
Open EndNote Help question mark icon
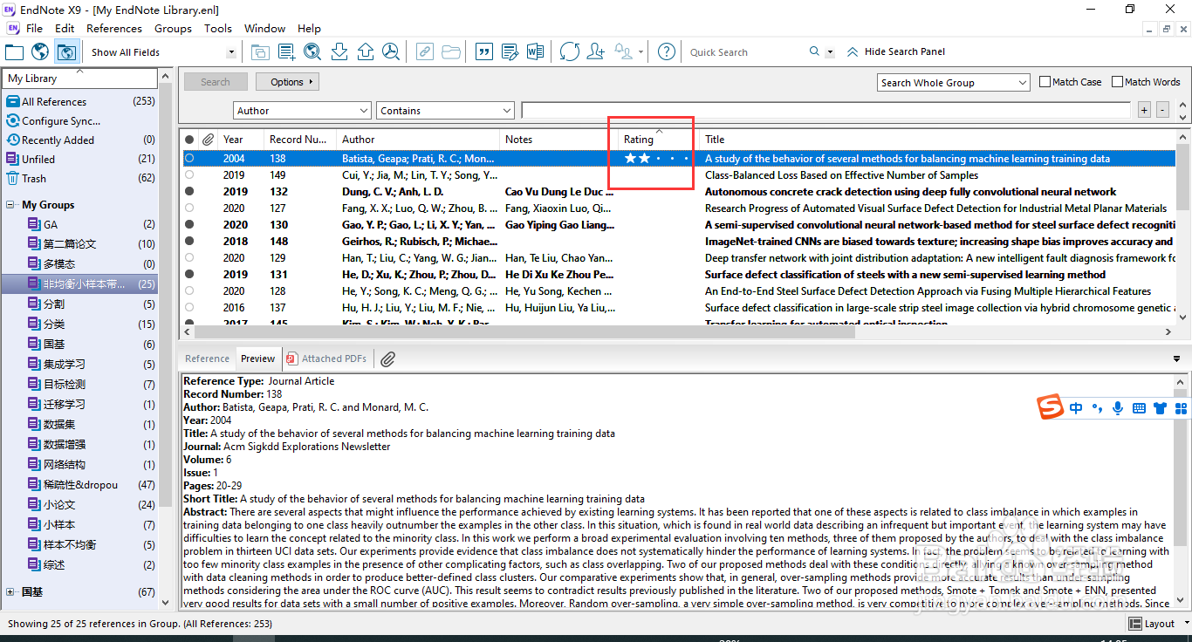coord(666,51)
